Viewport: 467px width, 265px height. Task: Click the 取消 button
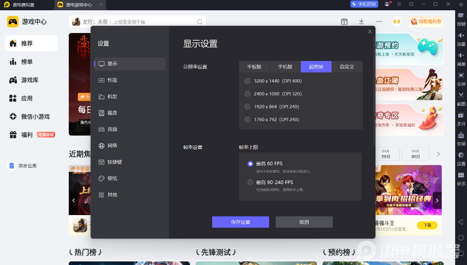304,222
